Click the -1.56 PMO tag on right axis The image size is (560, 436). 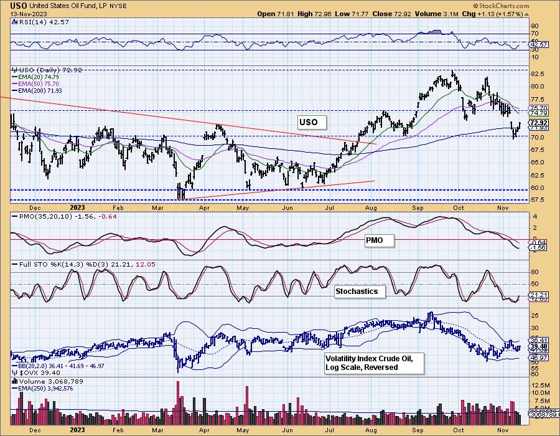pyautogui.click(x=538, y=248)
